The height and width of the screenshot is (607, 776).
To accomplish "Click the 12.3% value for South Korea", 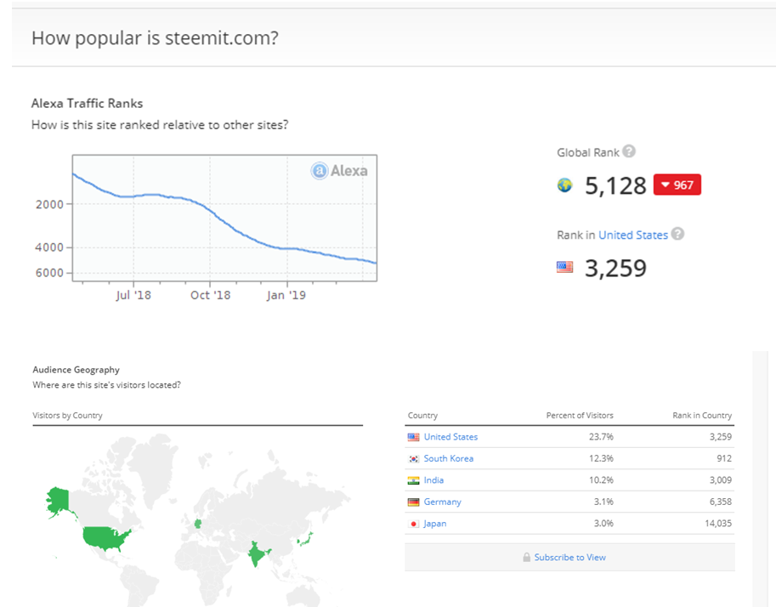I will pyautogui.click(x=601, y=458).
